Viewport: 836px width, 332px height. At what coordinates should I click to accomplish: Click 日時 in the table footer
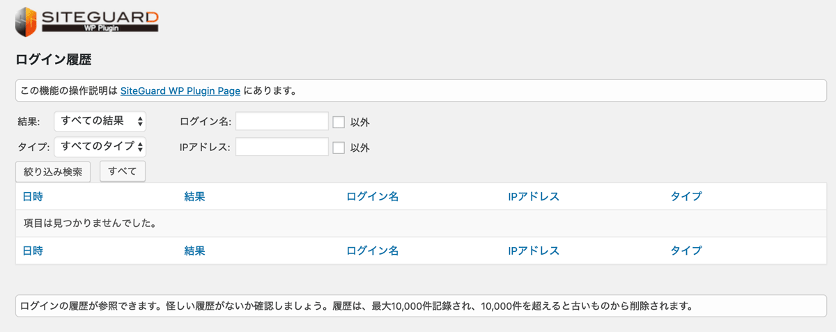click(33, 251)
